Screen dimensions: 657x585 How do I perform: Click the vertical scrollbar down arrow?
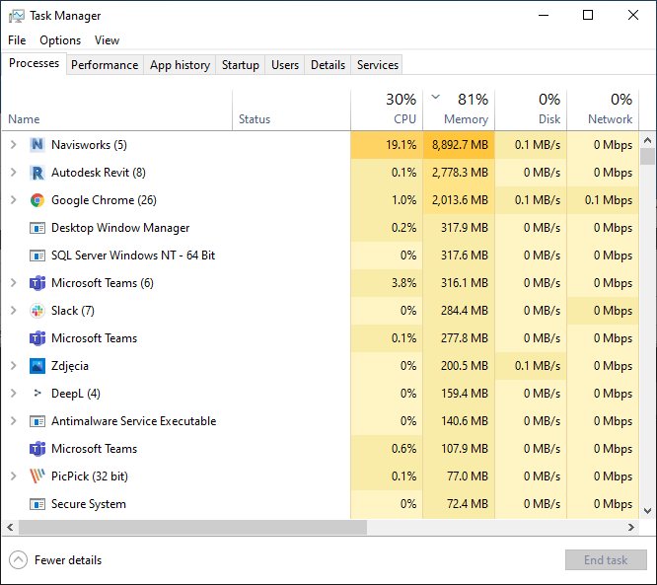pos(648,511)
